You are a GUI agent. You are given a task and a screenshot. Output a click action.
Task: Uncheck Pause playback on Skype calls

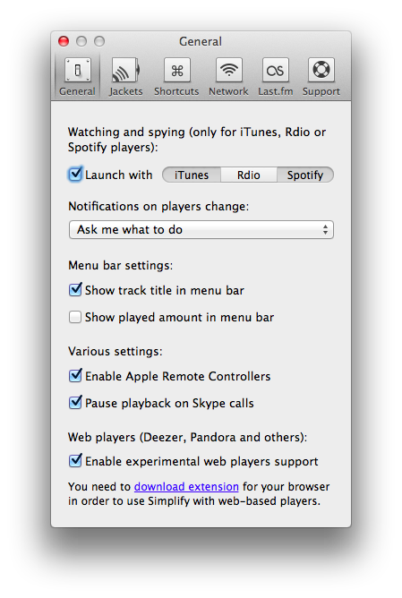(x=75, y=402)
